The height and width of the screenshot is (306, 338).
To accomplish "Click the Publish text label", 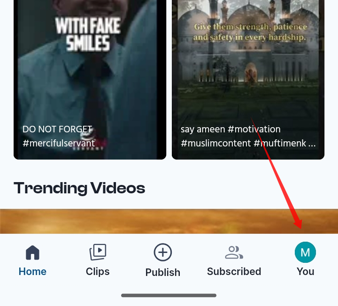I will [x=162, y=272].
